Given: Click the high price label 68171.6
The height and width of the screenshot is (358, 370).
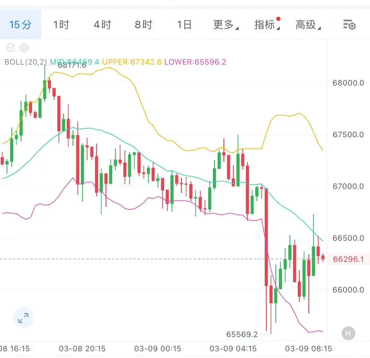Looking at the screenshot, I should pos(72,65).
